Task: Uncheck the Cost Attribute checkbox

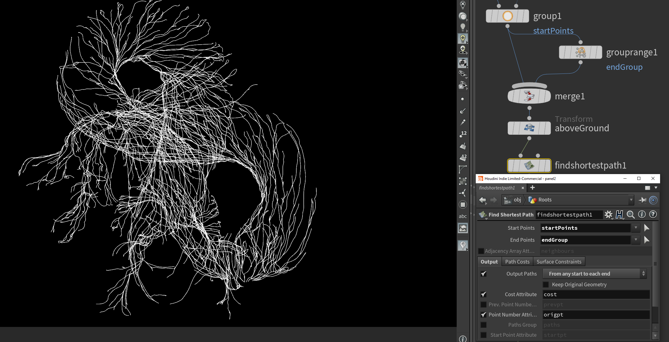Action: [484, 294]
